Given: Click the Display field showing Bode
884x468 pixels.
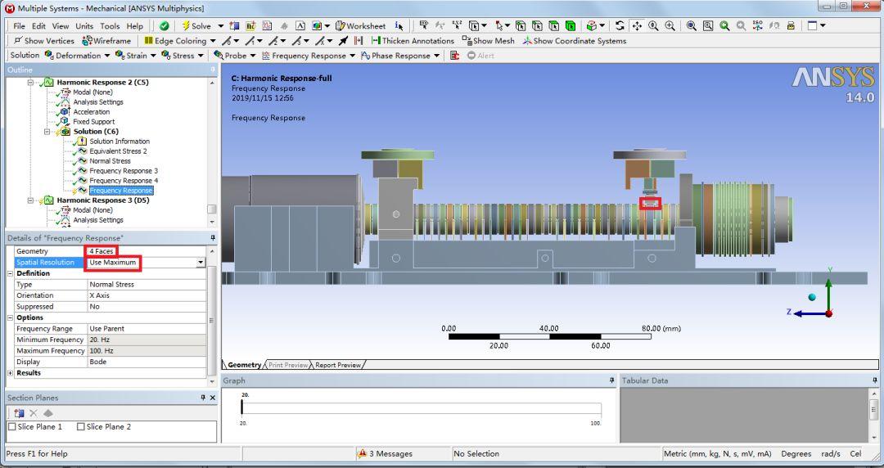Looking at the screenshot, I should click(x=147, y=362).
